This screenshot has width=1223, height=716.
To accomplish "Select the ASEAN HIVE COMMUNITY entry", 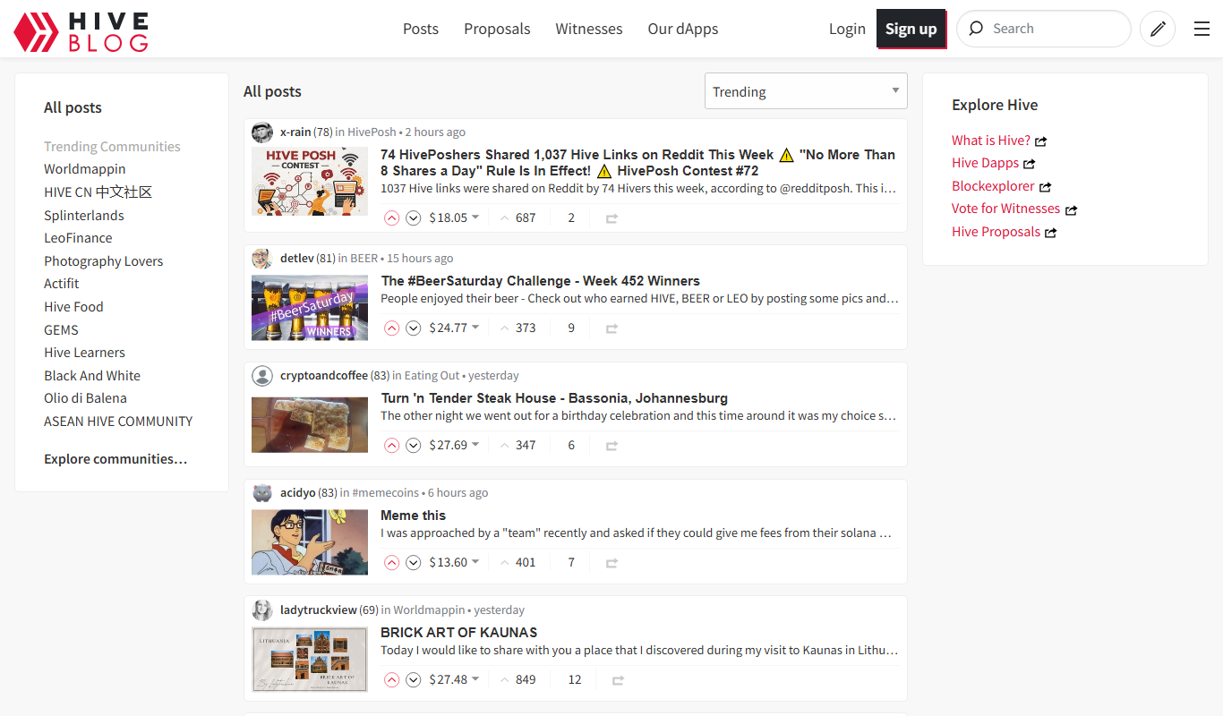I will pyautogui.click(x=118, y=422).
